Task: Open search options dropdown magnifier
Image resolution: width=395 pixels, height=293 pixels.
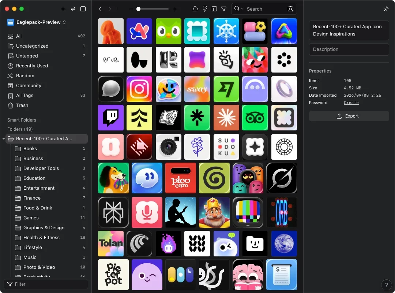Action: 238,9
